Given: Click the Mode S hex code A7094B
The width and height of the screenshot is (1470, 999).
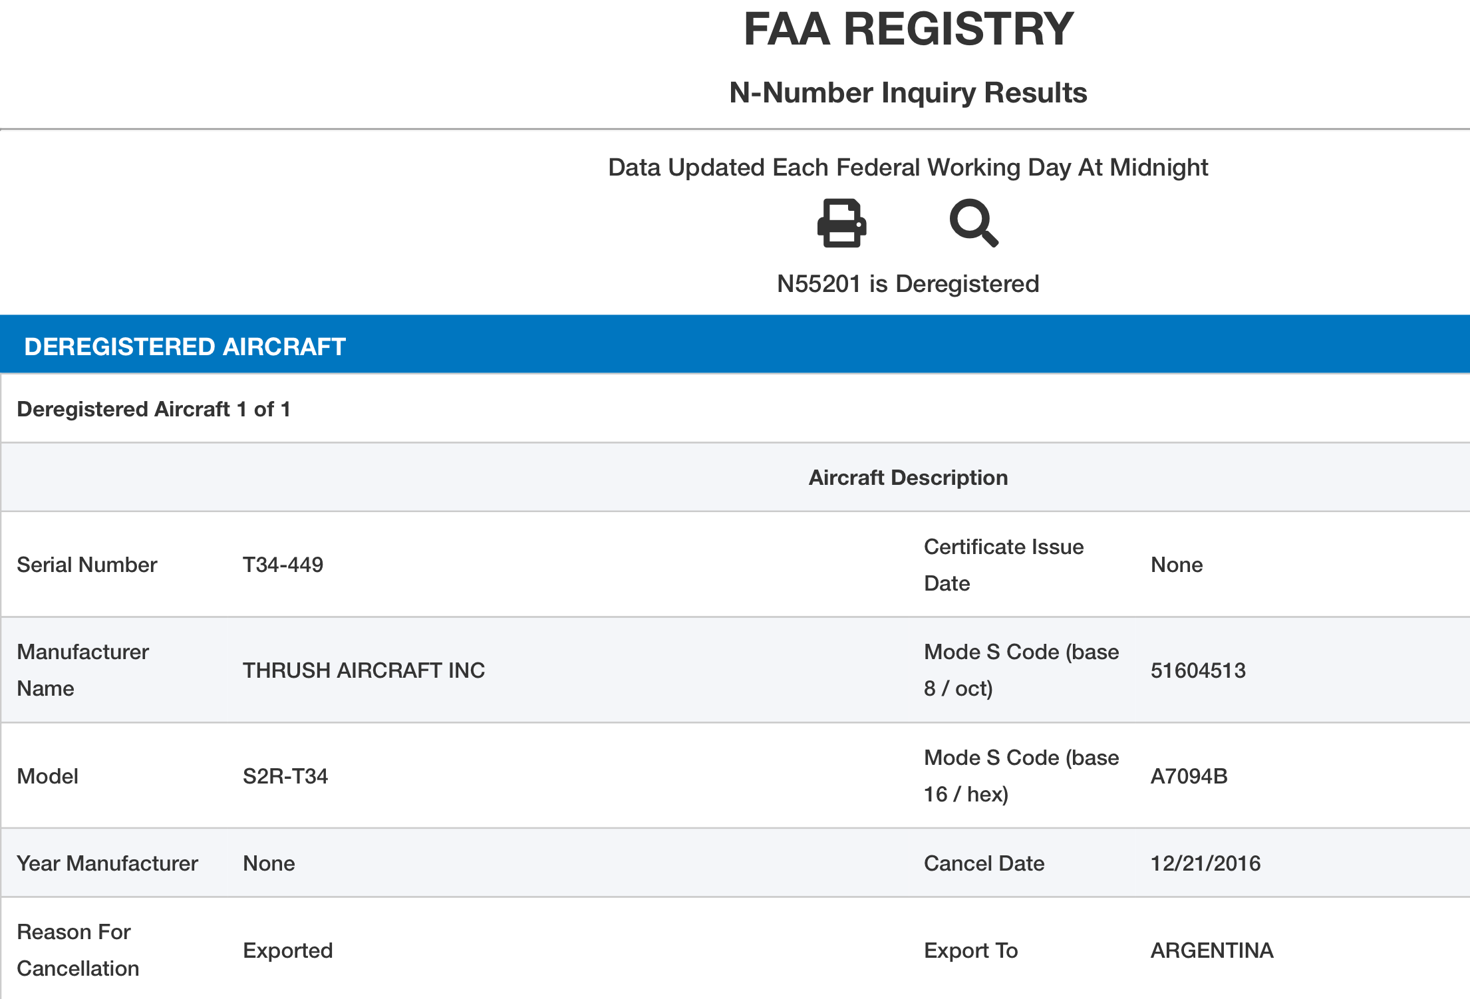Looking at the screenshot, I should click(x=1189, y=776).
